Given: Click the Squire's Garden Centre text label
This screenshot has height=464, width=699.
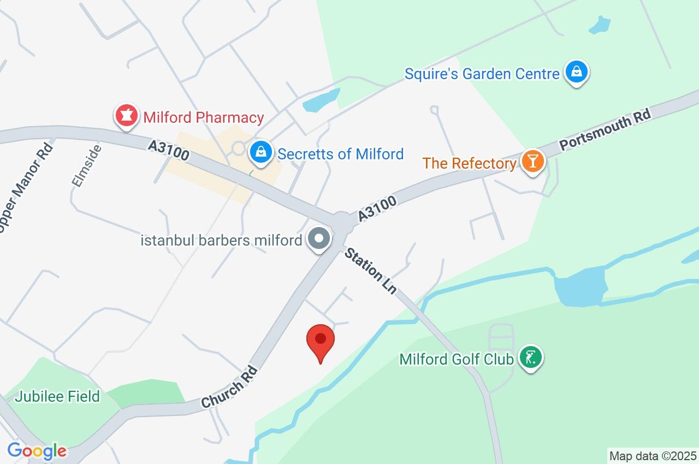Looking at the screenshot, I should click(x=482, y=74).
